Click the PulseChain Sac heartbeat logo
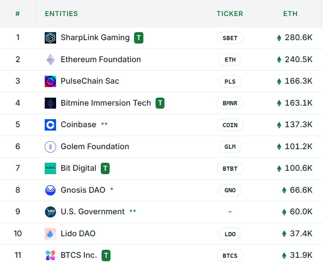Screen dimensions: 323x265 tap(50, 82)
